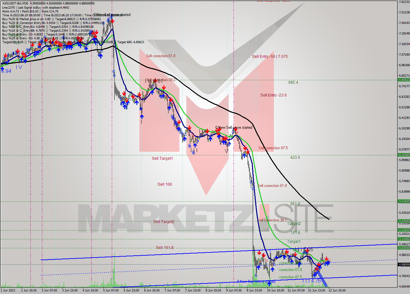Click the '6 Jun 15:30' time axis label

(152, 290)
